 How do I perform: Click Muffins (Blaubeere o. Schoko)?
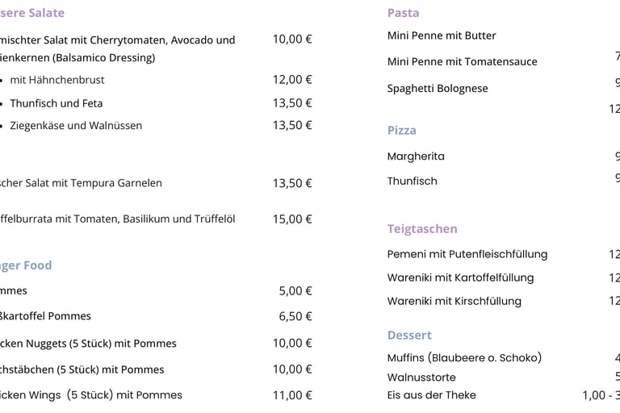click(464, 357)
